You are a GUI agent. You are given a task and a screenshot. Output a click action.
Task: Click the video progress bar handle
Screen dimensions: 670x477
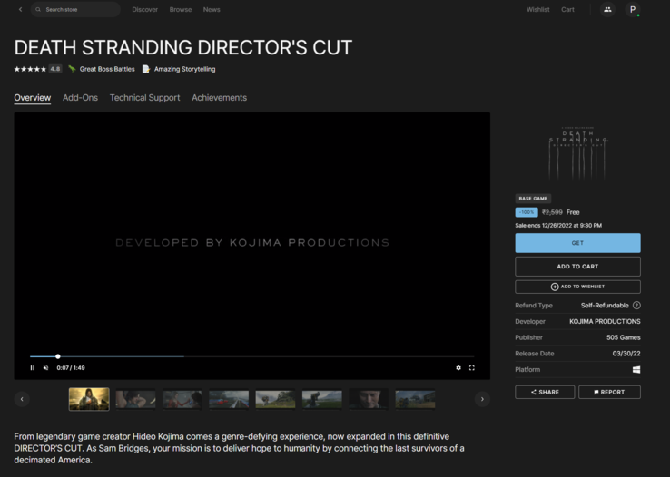(x=58, y=356)
